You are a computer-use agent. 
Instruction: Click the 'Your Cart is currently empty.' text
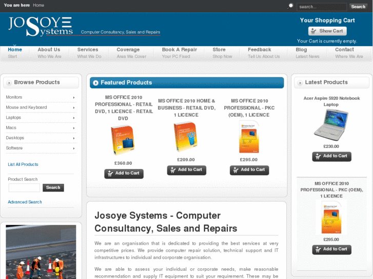point(327,41)
